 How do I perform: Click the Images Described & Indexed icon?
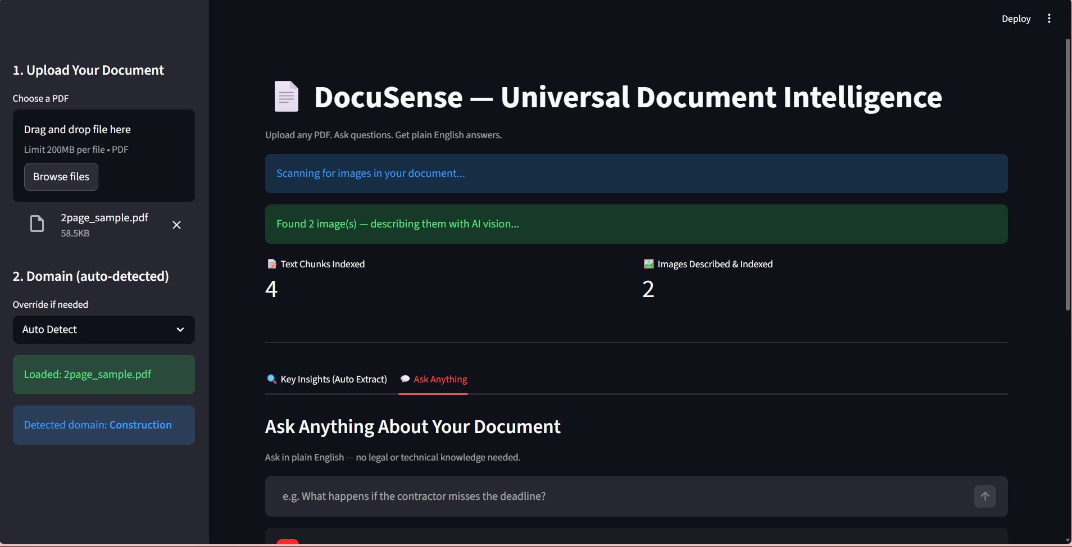[648, 263]
